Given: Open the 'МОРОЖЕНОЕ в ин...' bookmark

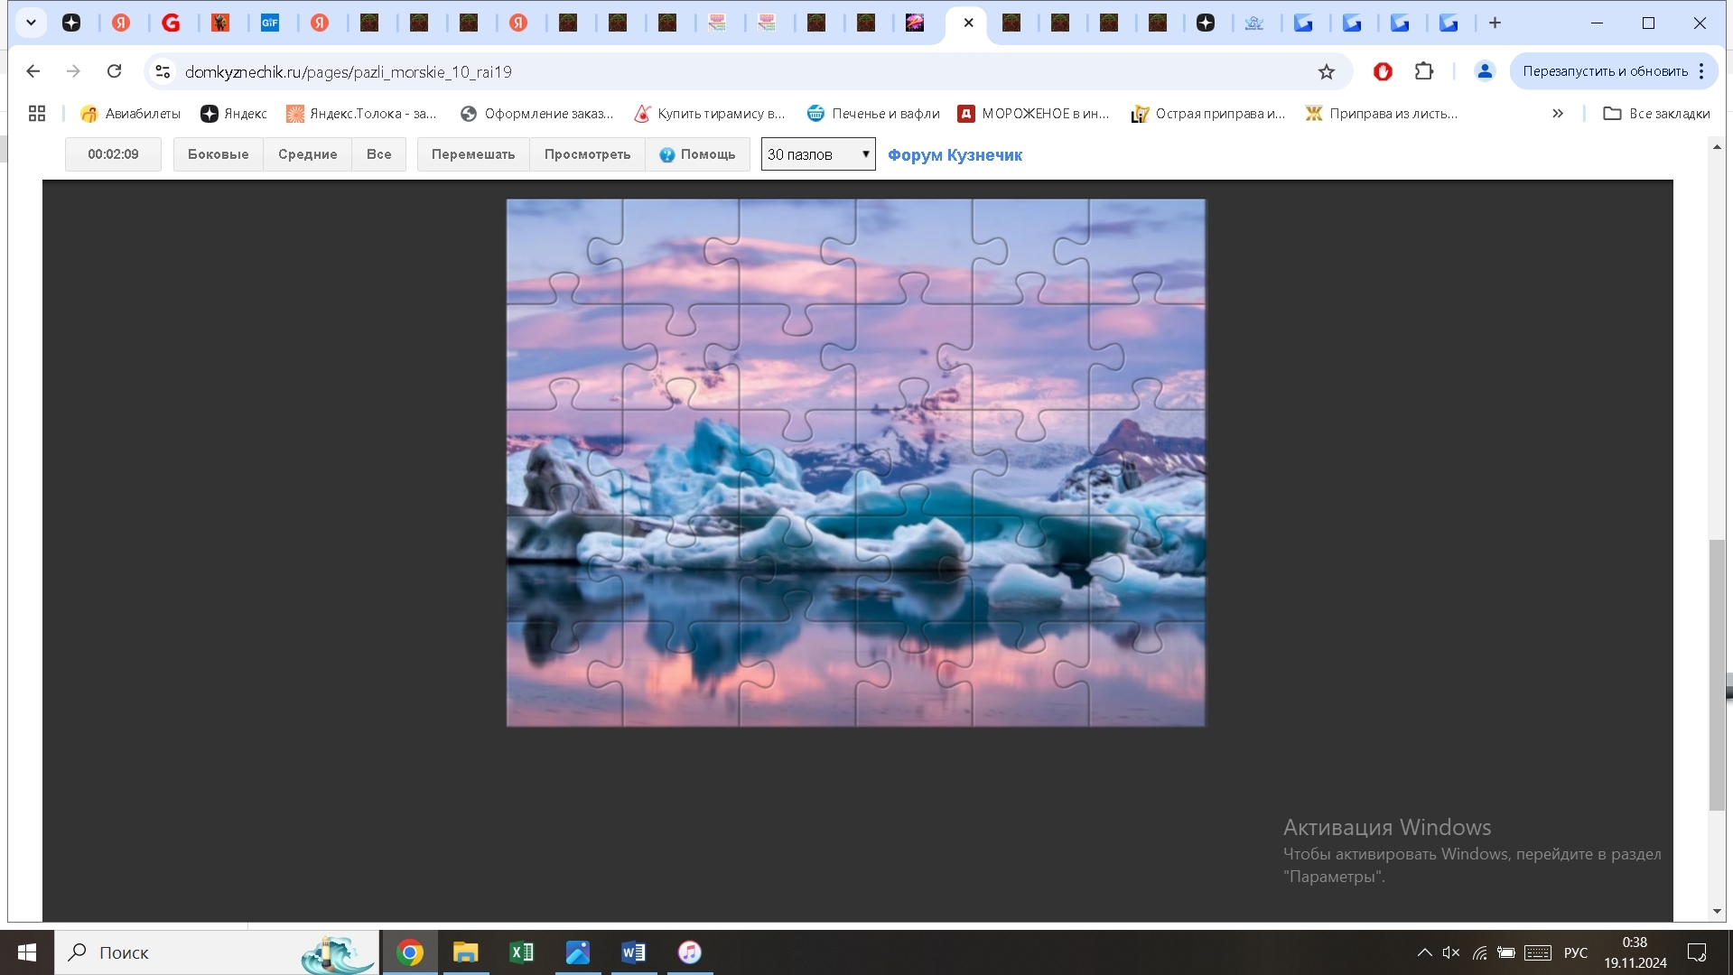Looking at the screenshot, I should coord(1033,113).
